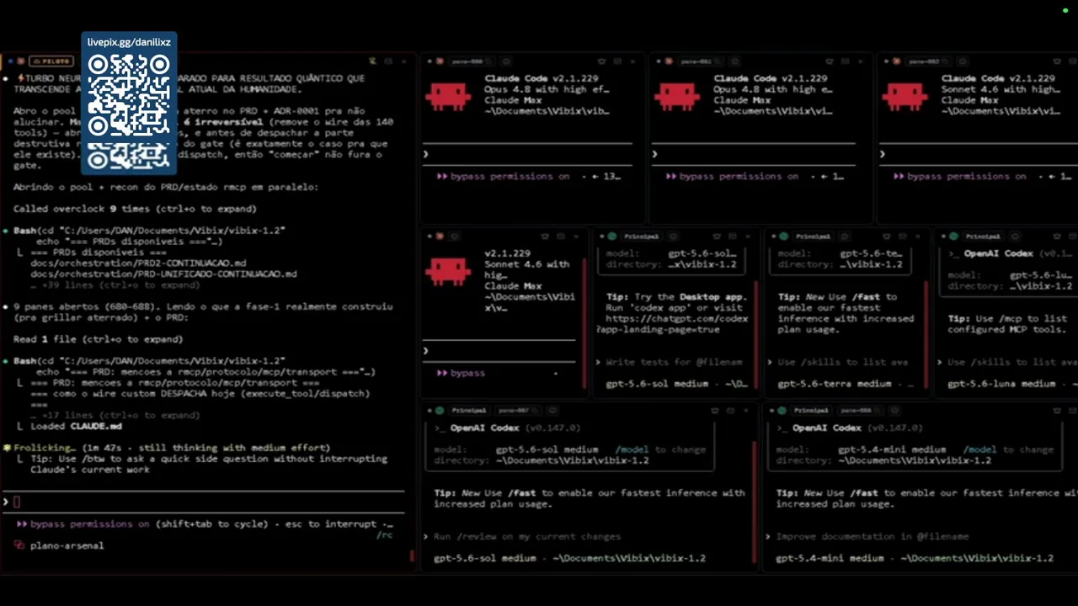The height and width of the screenshot is (606, 1078).
Task: Open the https://chatgpt.com/codex link
Action: point(676,319)
